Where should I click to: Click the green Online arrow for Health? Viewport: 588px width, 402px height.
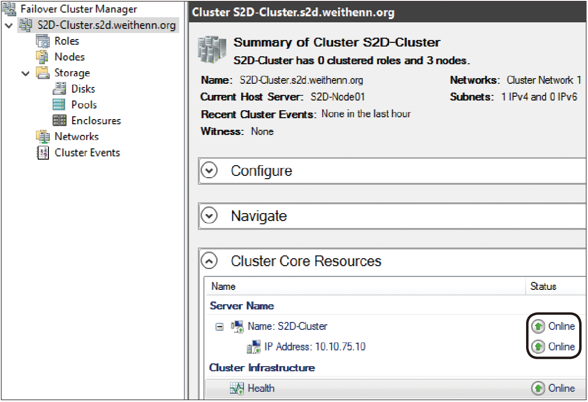tap(538, 388)
